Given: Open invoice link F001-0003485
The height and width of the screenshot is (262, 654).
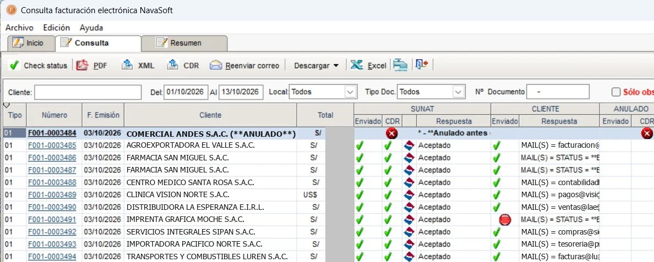Looking at the screenshot, I should point(52,146).
